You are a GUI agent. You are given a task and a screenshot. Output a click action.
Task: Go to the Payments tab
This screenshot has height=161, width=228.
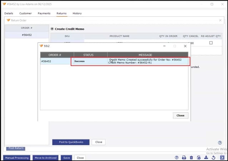[x=44, y=14]
